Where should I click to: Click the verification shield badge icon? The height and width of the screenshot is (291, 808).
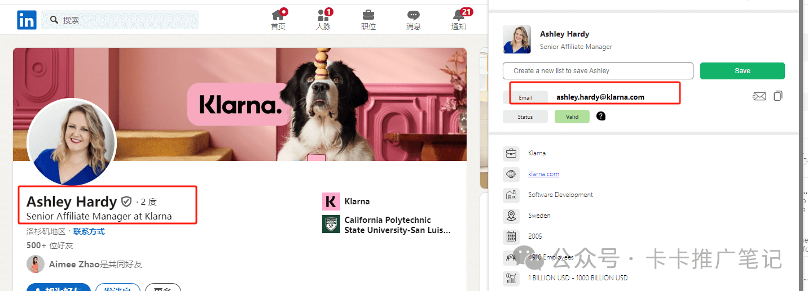(x=126, y=202)
